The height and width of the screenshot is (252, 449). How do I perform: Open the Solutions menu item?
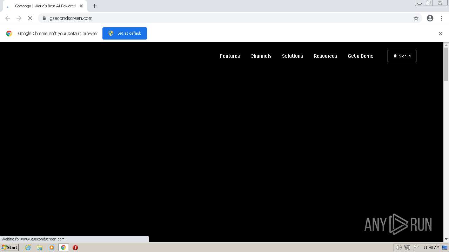point(293,56)
